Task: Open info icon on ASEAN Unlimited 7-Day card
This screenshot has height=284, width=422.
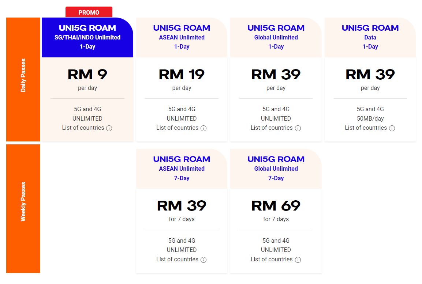Action: tap(204, 260)
